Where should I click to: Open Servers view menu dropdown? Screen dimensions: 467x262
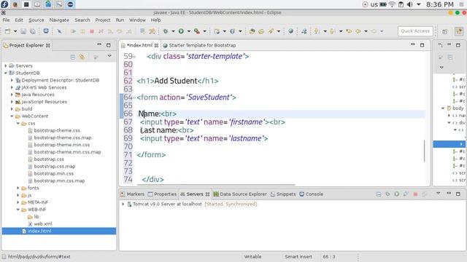438,194
